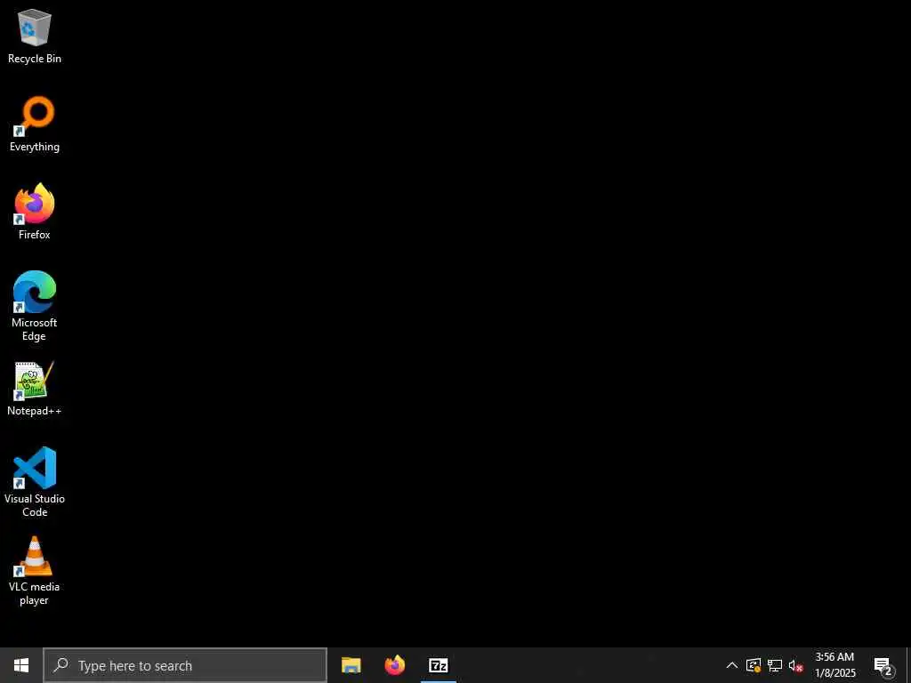The image size is (911, 683).
Task: Select the Microsoft Edge desktop shortcut
Action: click(35, 306)
